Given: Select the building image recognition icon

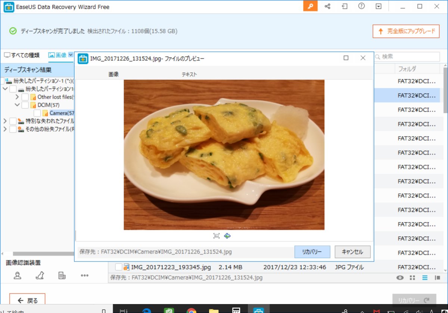Looking at the screenshot, I should click(x=62, y=275).
